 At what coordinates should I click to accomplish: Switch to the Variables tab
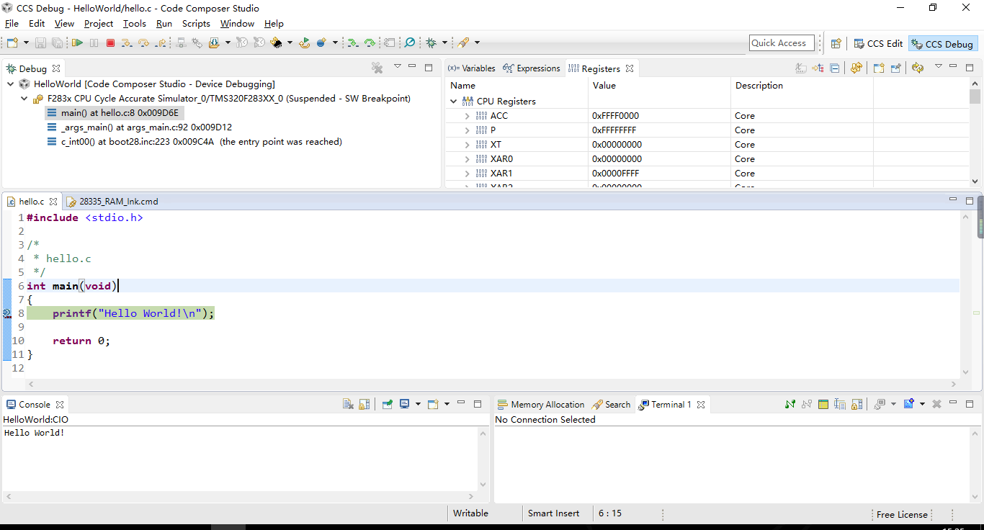click(x=471, y=68)
